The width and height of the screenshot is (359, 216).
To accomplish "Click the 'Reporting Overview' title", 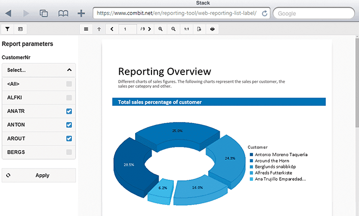I will [x=164, y=71].
